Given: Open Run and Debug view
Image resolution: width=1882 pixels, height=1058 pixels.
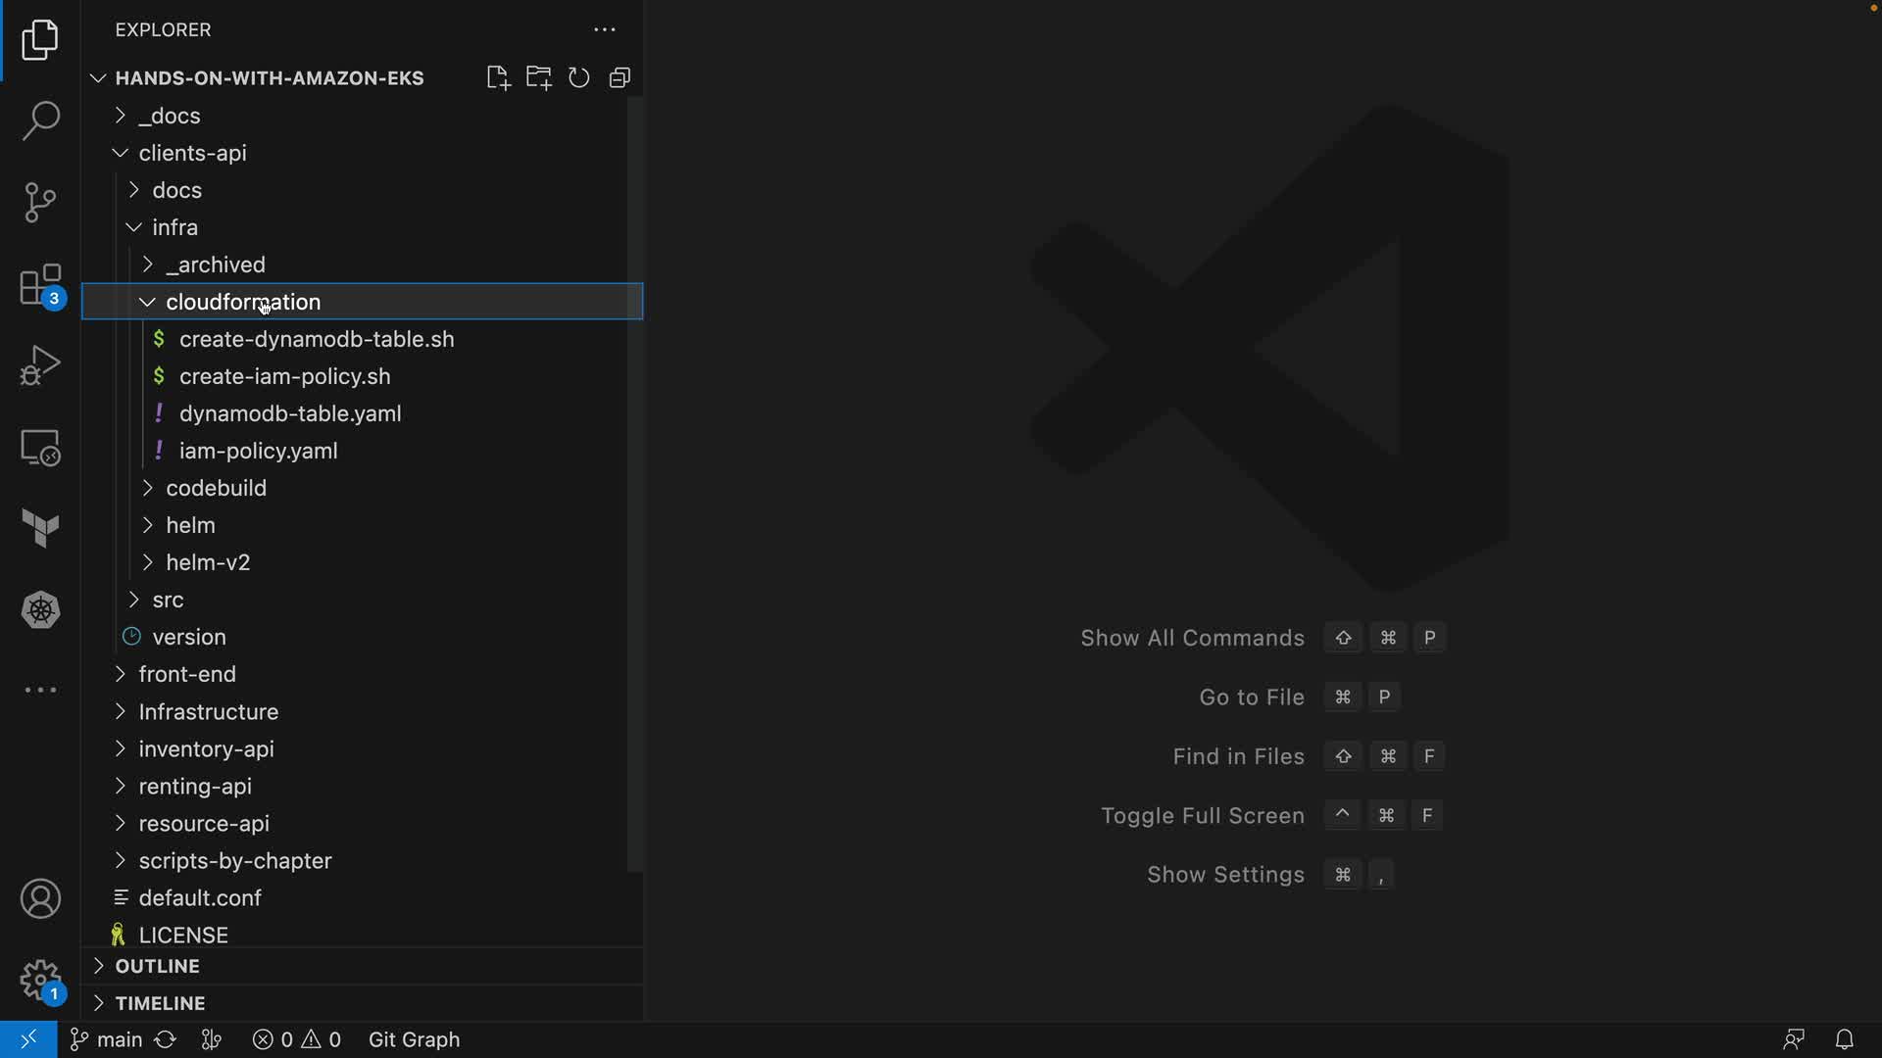Looking at the screenshot, I should pos(40,365).
